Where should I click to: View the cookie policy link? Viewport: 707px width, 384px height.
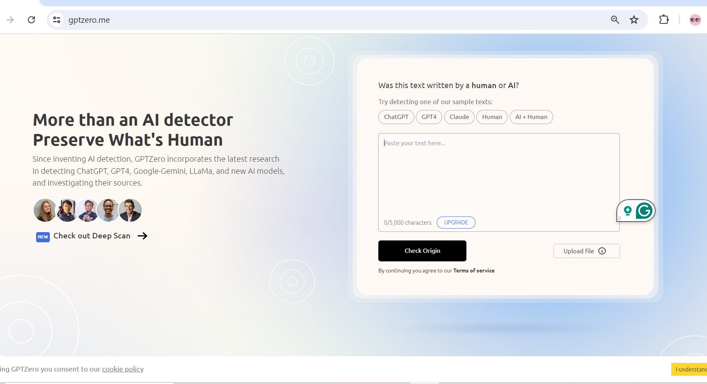122,369
